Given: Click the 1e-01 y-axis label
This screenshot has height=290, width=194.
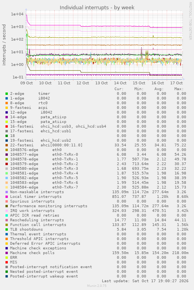Looking at the screenshot, I should [18, 77].
